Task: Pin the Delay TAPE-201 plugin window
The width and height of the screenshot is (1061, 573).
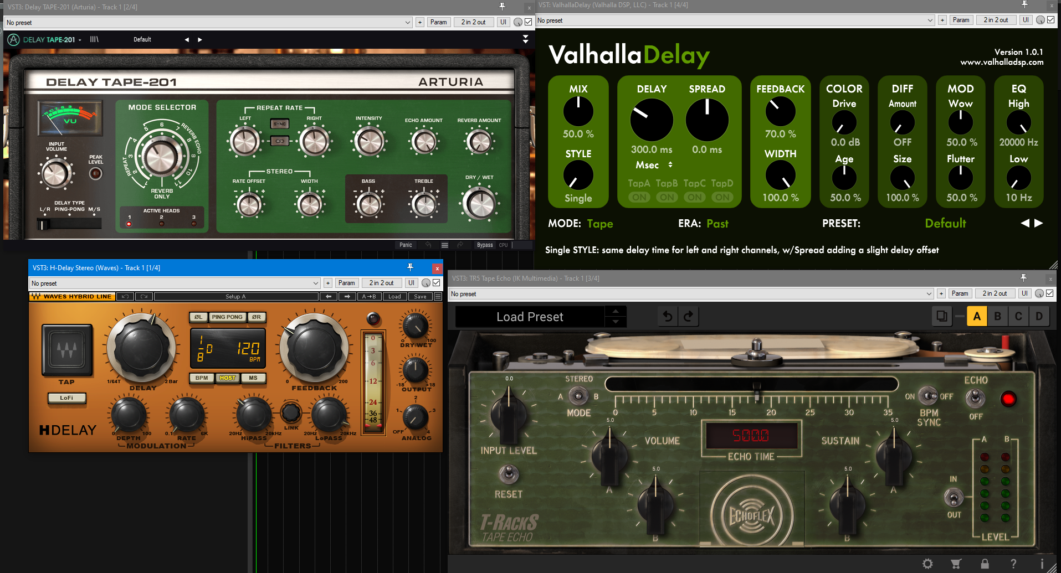Action: click(x=503, y=7)
